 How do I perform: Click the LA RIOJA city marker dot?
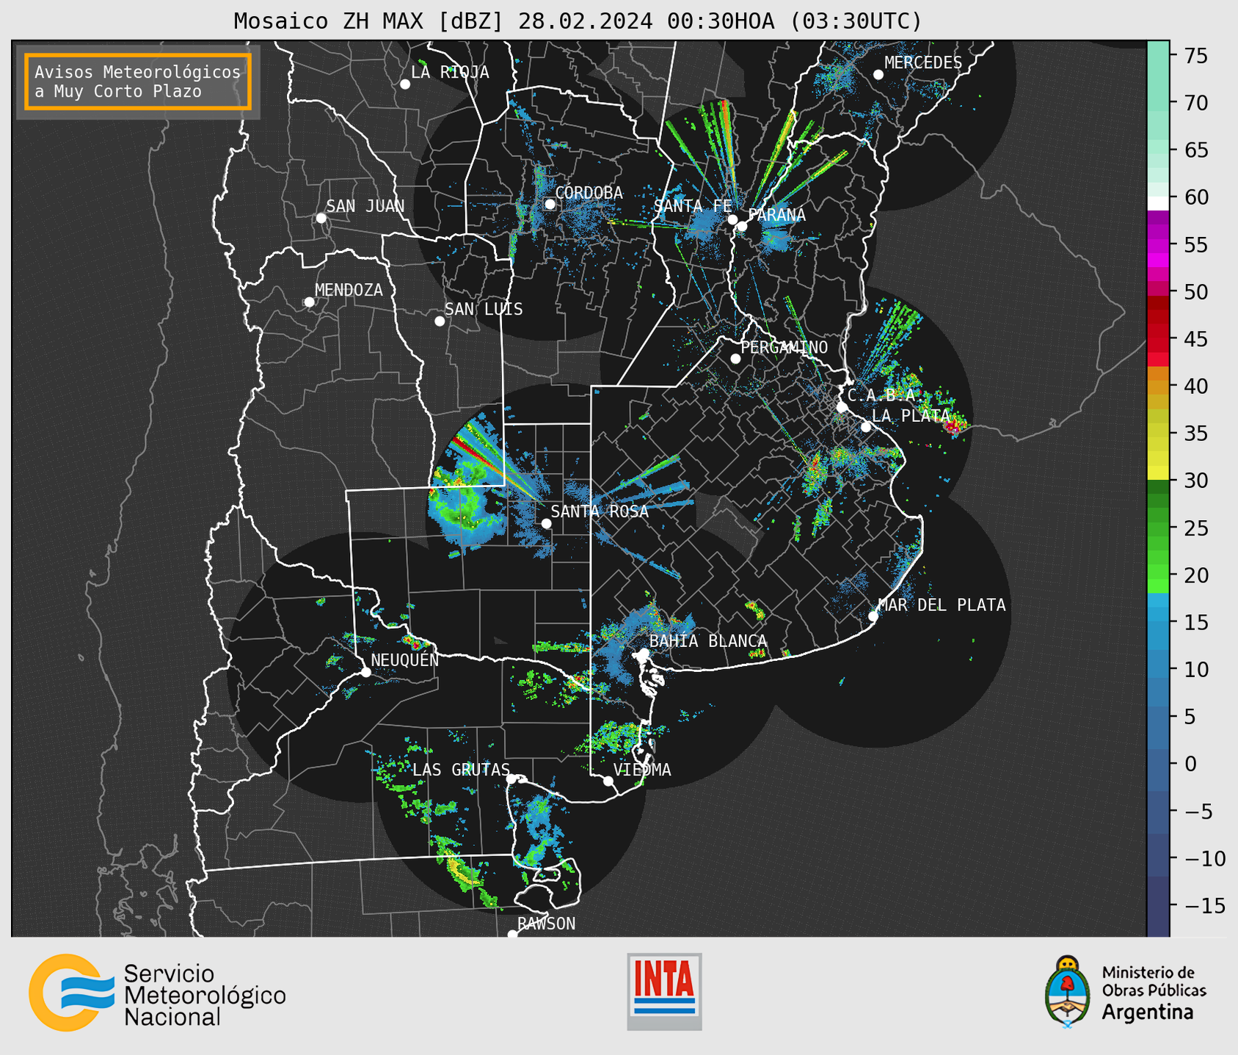[405, 84]
